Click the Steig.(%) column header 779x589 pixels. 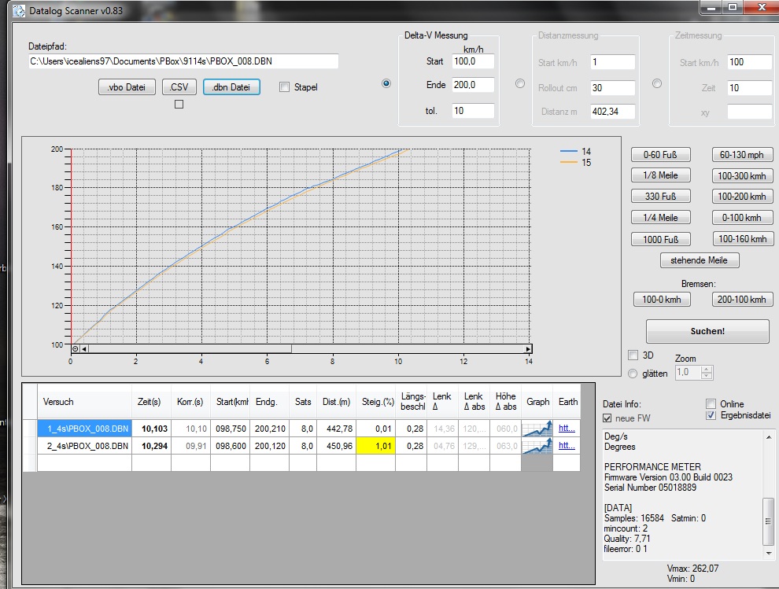pos(375,401)
